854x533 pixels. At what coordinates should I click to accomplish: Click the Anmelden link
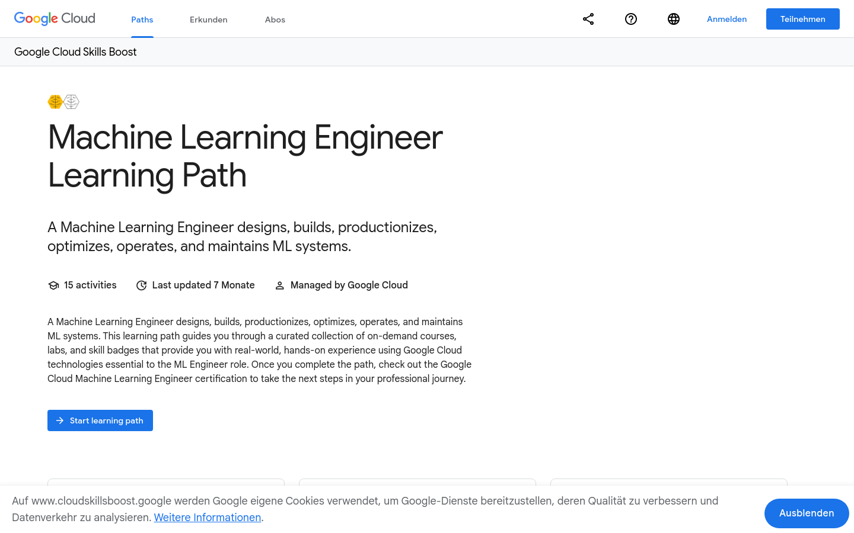(726, 19)
